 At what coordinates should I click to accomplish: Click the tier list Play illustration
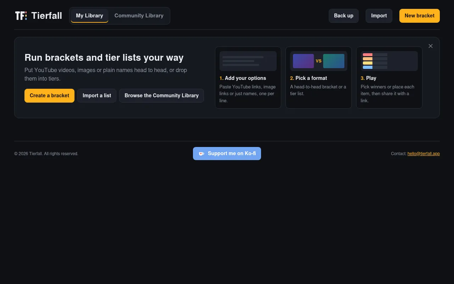(389, 61)
